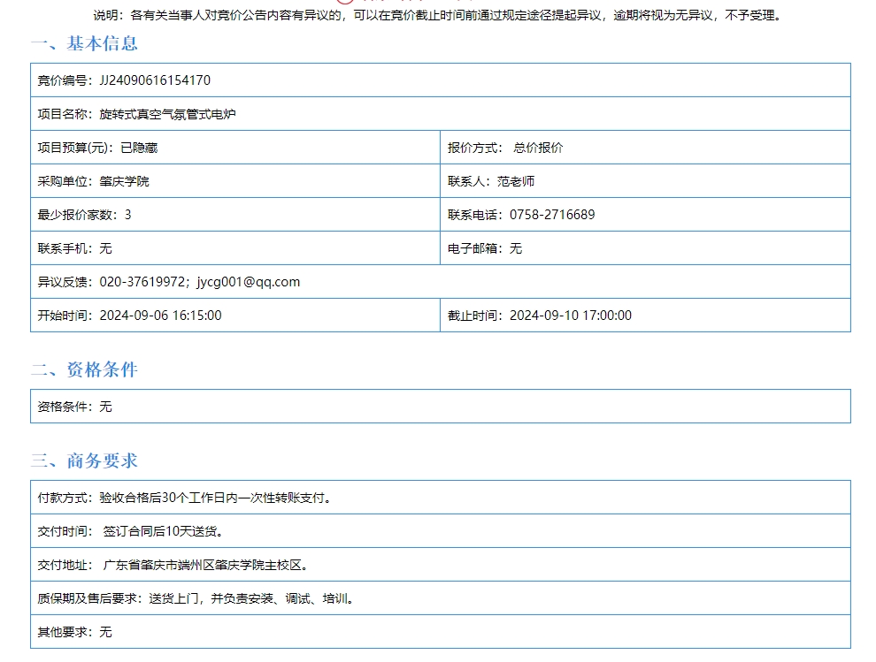Click the contact phone 0758-2716689

click(x=552, y=215)
